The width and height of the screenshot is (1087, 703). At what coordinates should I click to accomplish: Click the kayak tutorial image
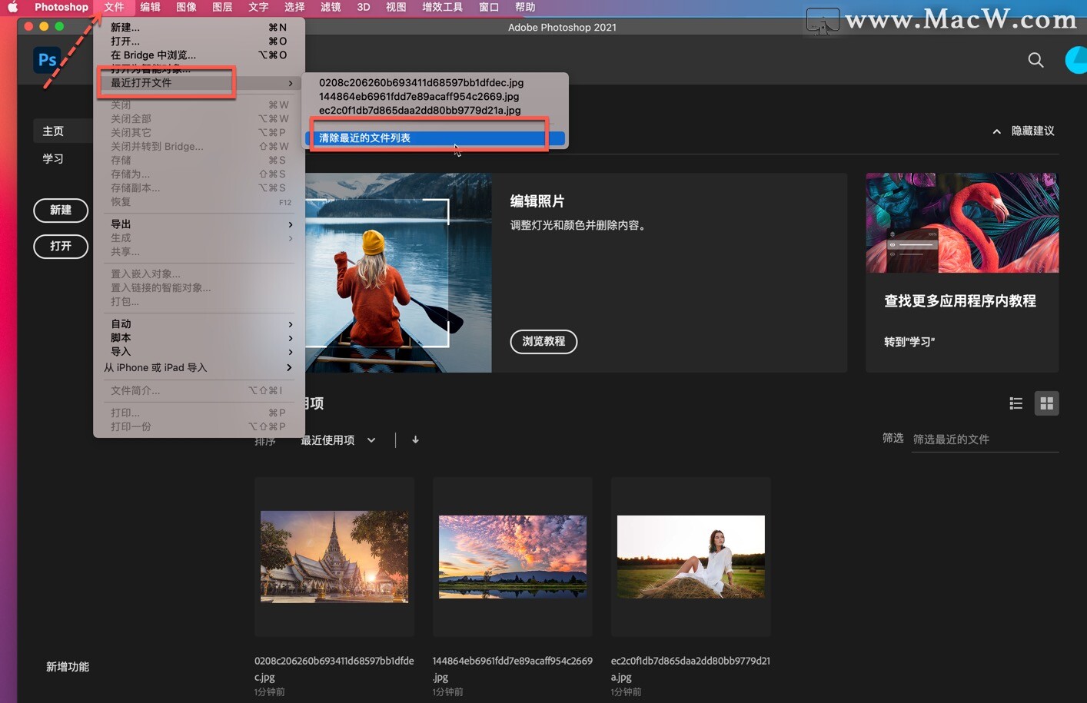[398, 273]
